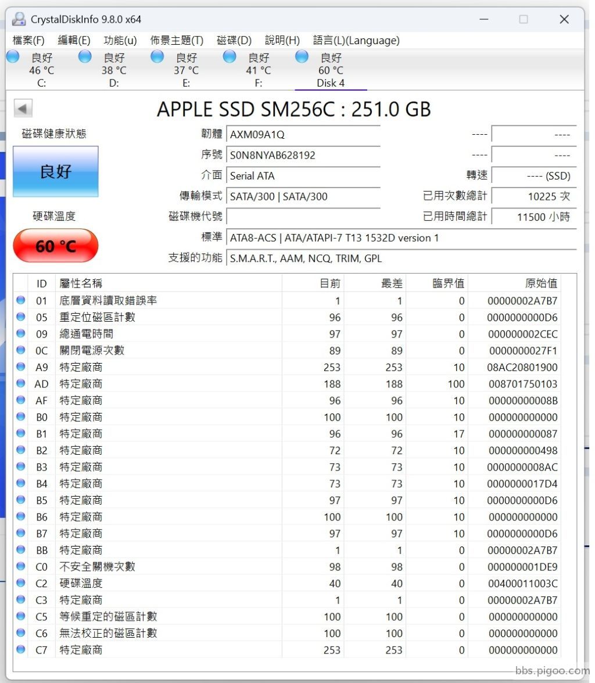Screen dimensions: 595x683
Task: Click status dot for attribute C0
Action: click(x=20, y=566)
